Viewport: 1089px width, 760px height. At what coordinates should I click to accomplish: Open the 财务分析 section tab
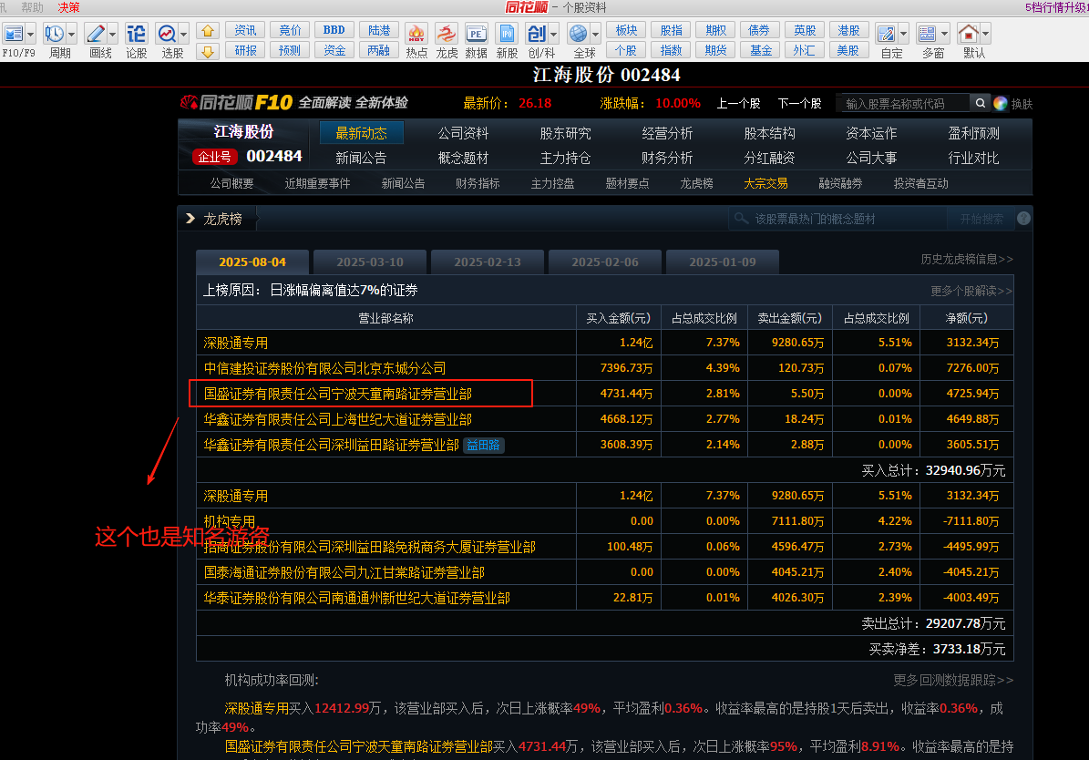click(667, 159)
